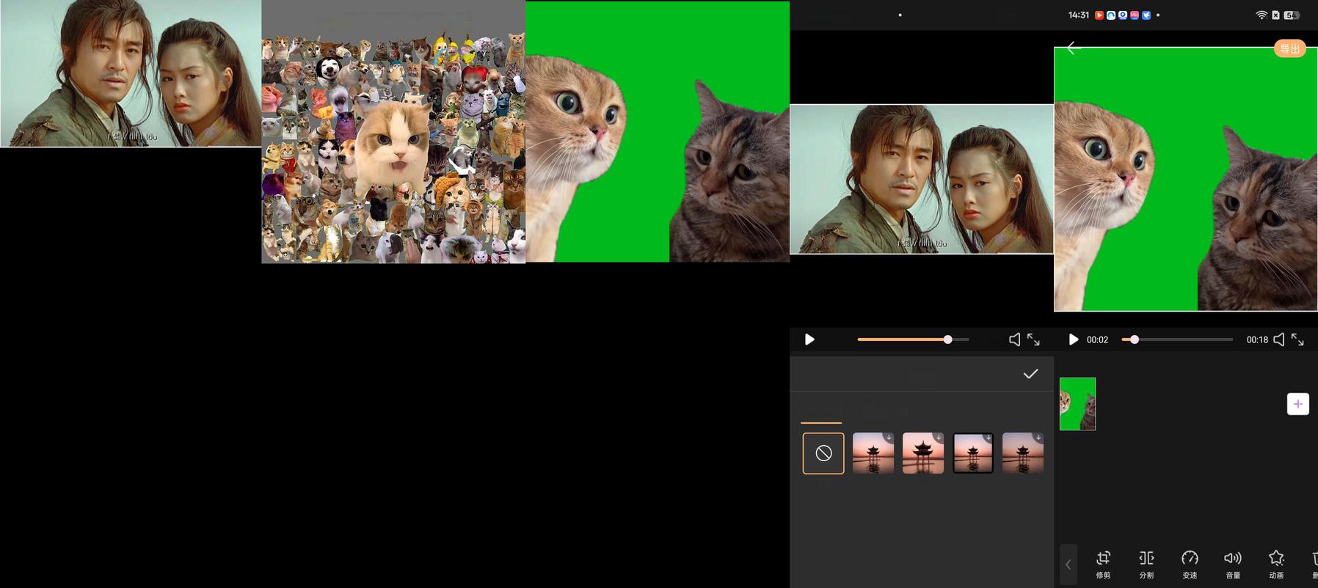1318x588 pixels.
Task: Expand the left player to fullscreen
Action: (x=1033, y=339)
